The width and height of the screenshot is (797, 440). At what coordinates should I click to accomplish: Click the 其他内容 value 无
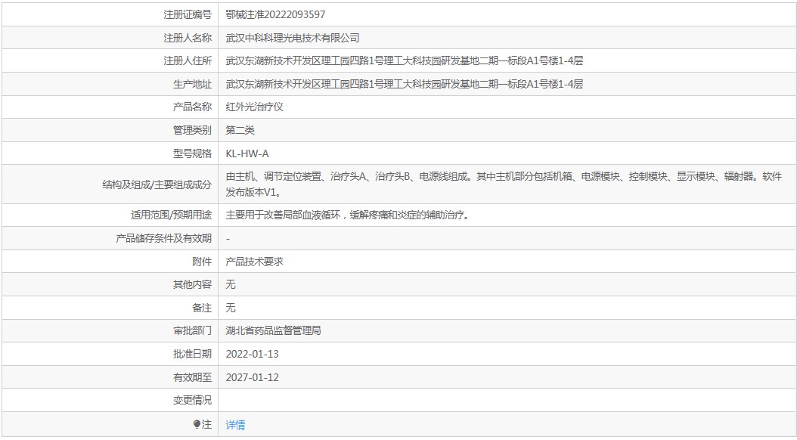(231, 284)
